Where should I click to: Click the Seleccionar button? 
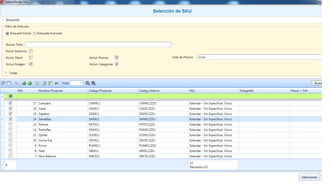(x=310, y=177)
